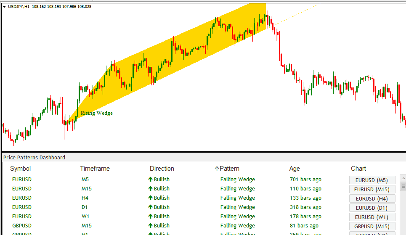Image resolution: width=406 pixels, height=235 pixels.
Task: Click the Rising Wedge label on chart
Action: 97,113
